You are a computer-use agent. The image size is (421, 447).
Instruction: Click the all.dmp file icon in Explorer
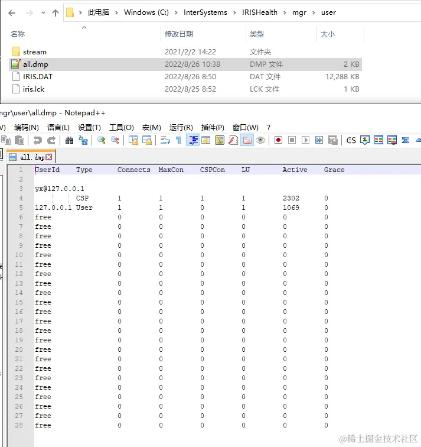click(x=16, y=64)
